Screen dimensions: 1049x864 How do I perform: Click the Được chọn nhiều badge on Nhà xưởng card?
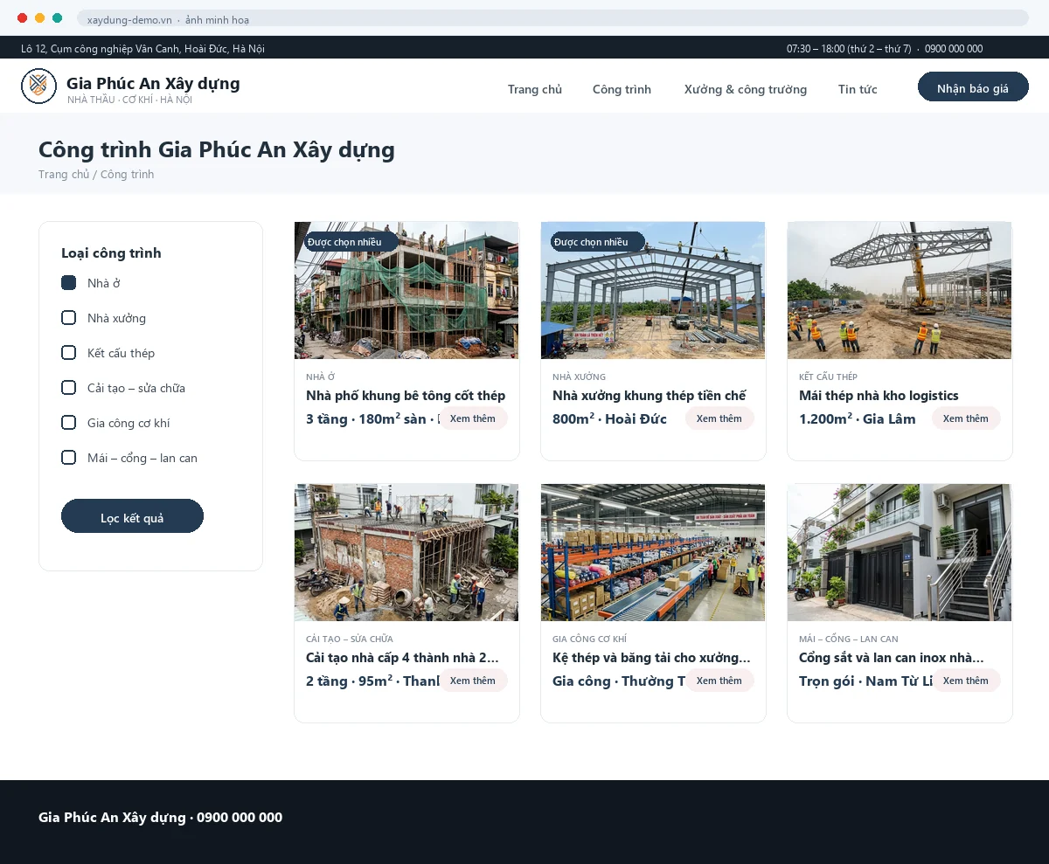[x=598, y=242]
